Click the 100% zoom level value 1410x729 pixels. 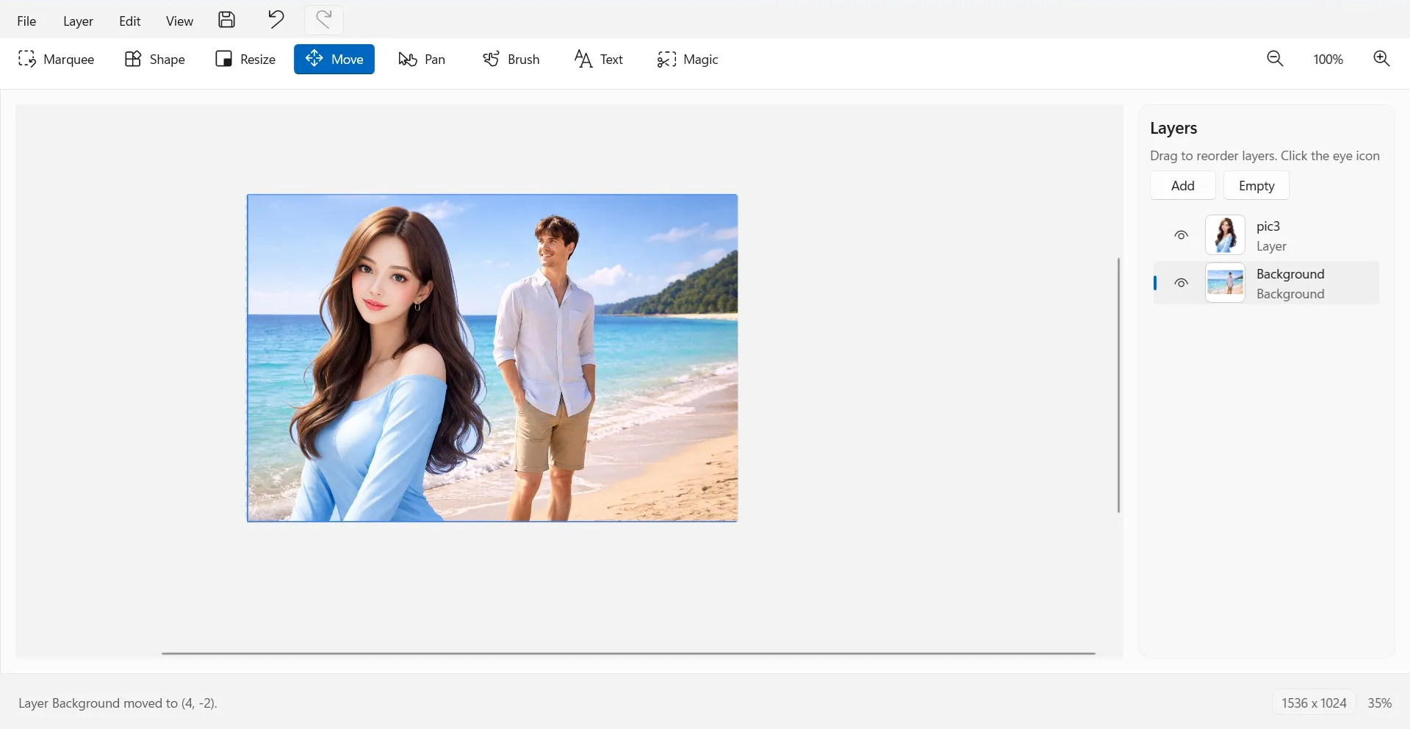point(1328,60)
